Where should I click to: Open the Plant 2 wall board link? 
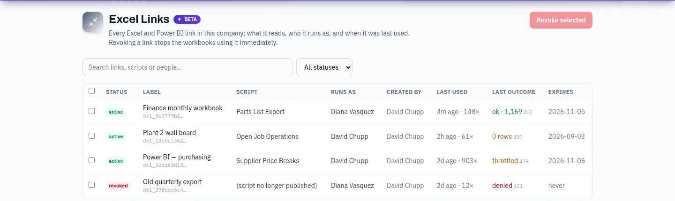click(x=169, y=133)
